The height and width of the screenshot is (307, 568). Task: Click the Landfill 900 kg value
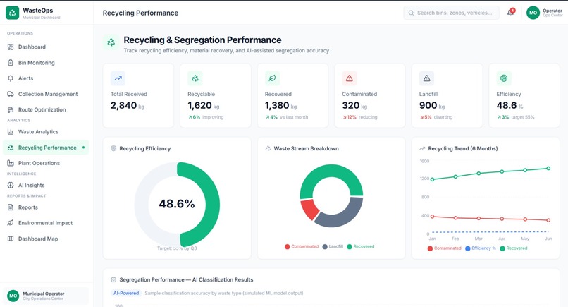(x=432, y=106)
